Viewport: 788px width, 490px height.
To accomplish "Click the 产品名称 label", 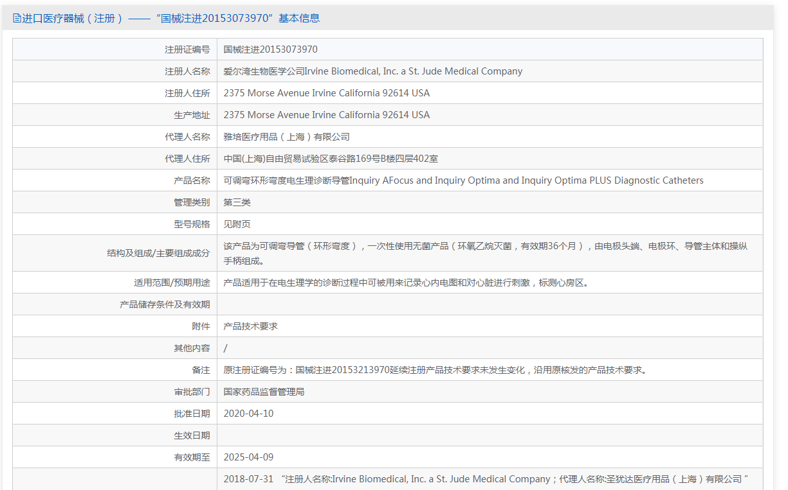I will pos(192,180).
